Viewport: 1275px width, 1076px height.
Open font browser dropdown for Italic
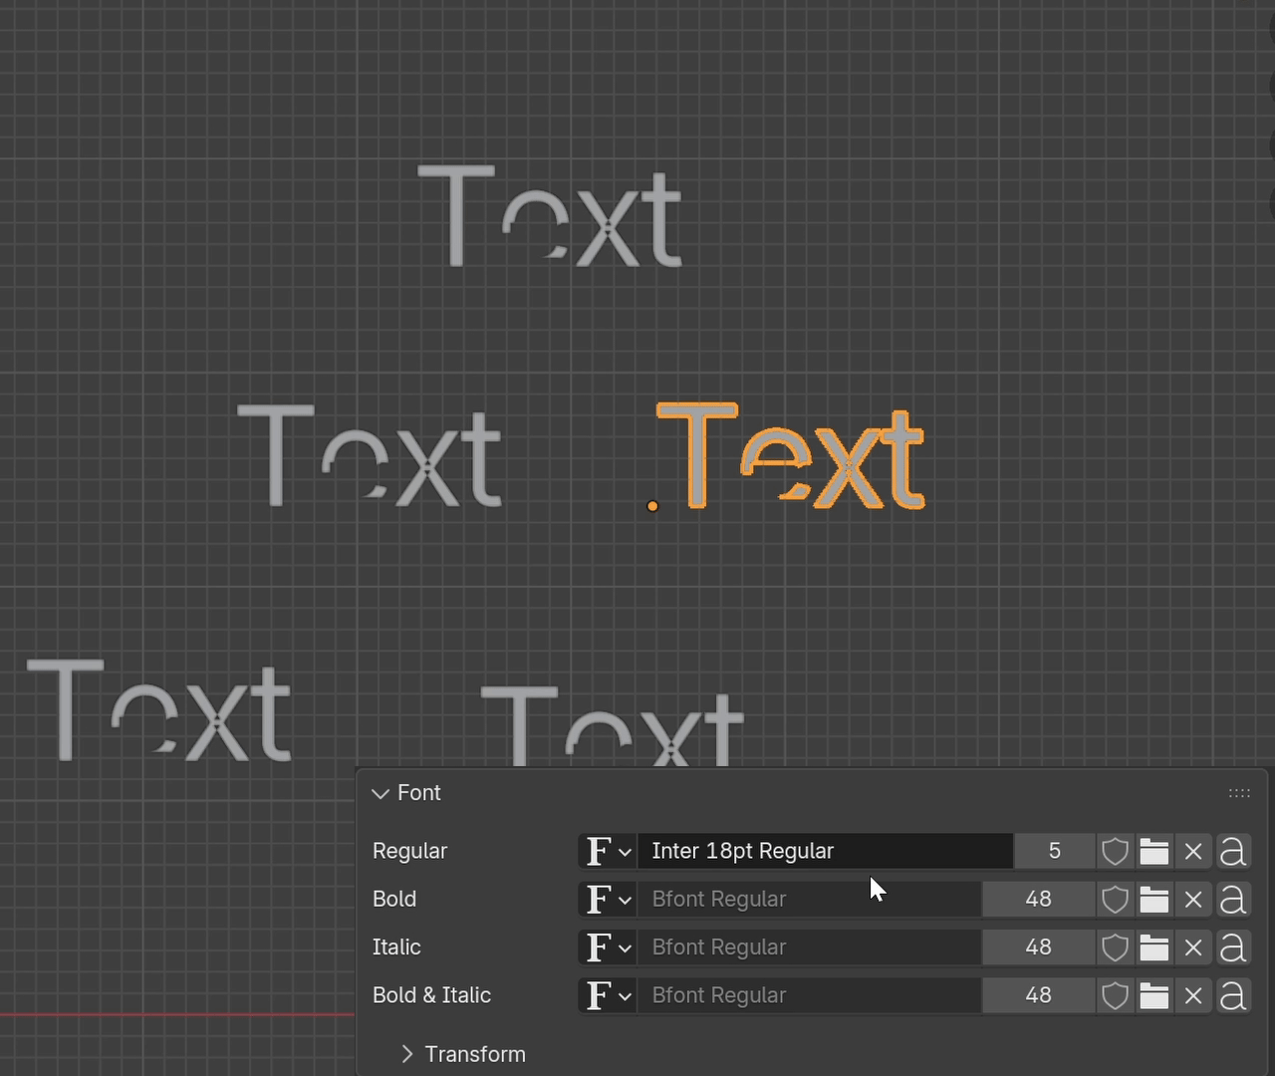point(608,946)
